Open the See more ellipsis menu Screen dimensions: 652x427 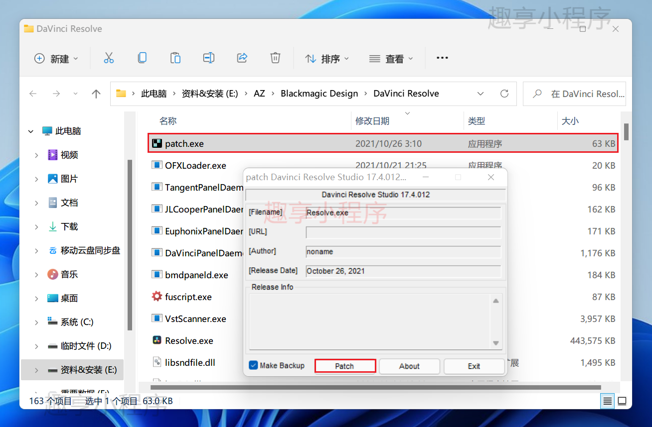click(x=442, y=58)
